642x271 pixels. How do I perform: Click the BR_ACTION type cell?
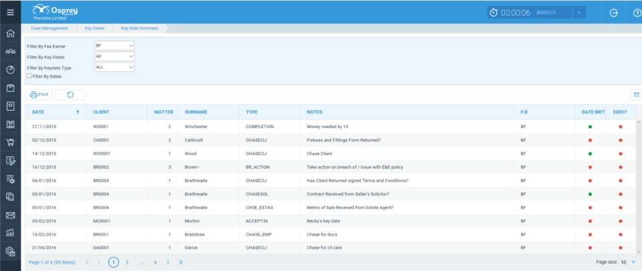pos(257,167)
